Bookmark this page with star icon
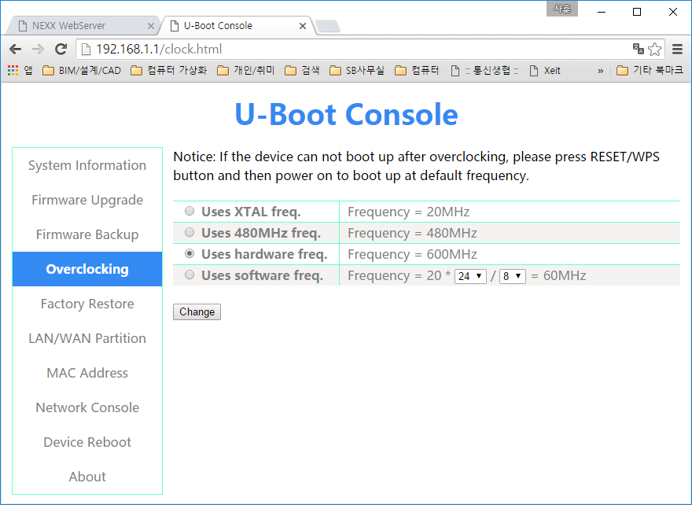 654,49
